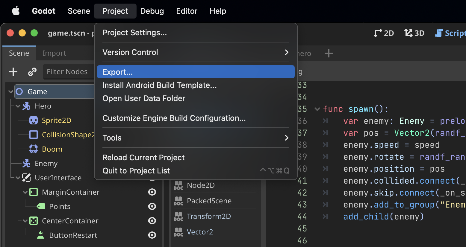Click the ButtonRestart node icon
The image size is (466, 247).
pos(41,235)
